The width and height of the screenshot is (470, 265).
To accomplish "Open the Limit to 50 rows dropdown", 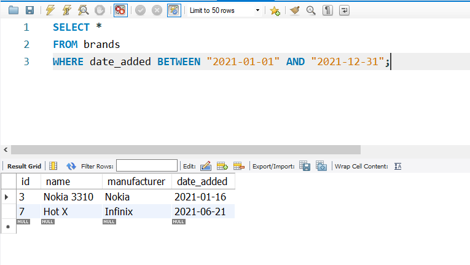I will click(x=224, y=10).
